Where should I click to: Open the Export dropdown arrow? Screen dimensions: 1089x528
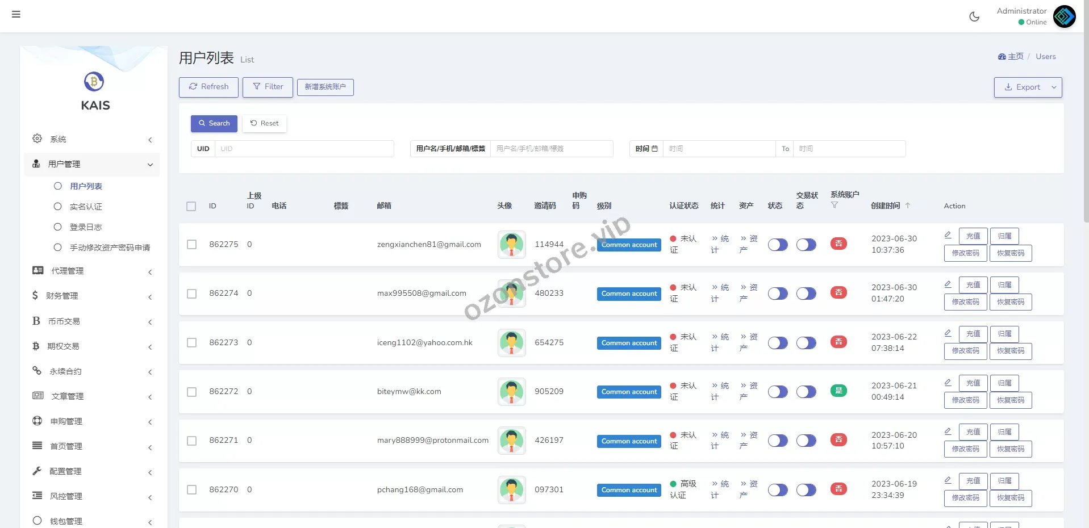[x=1054, y=87]
